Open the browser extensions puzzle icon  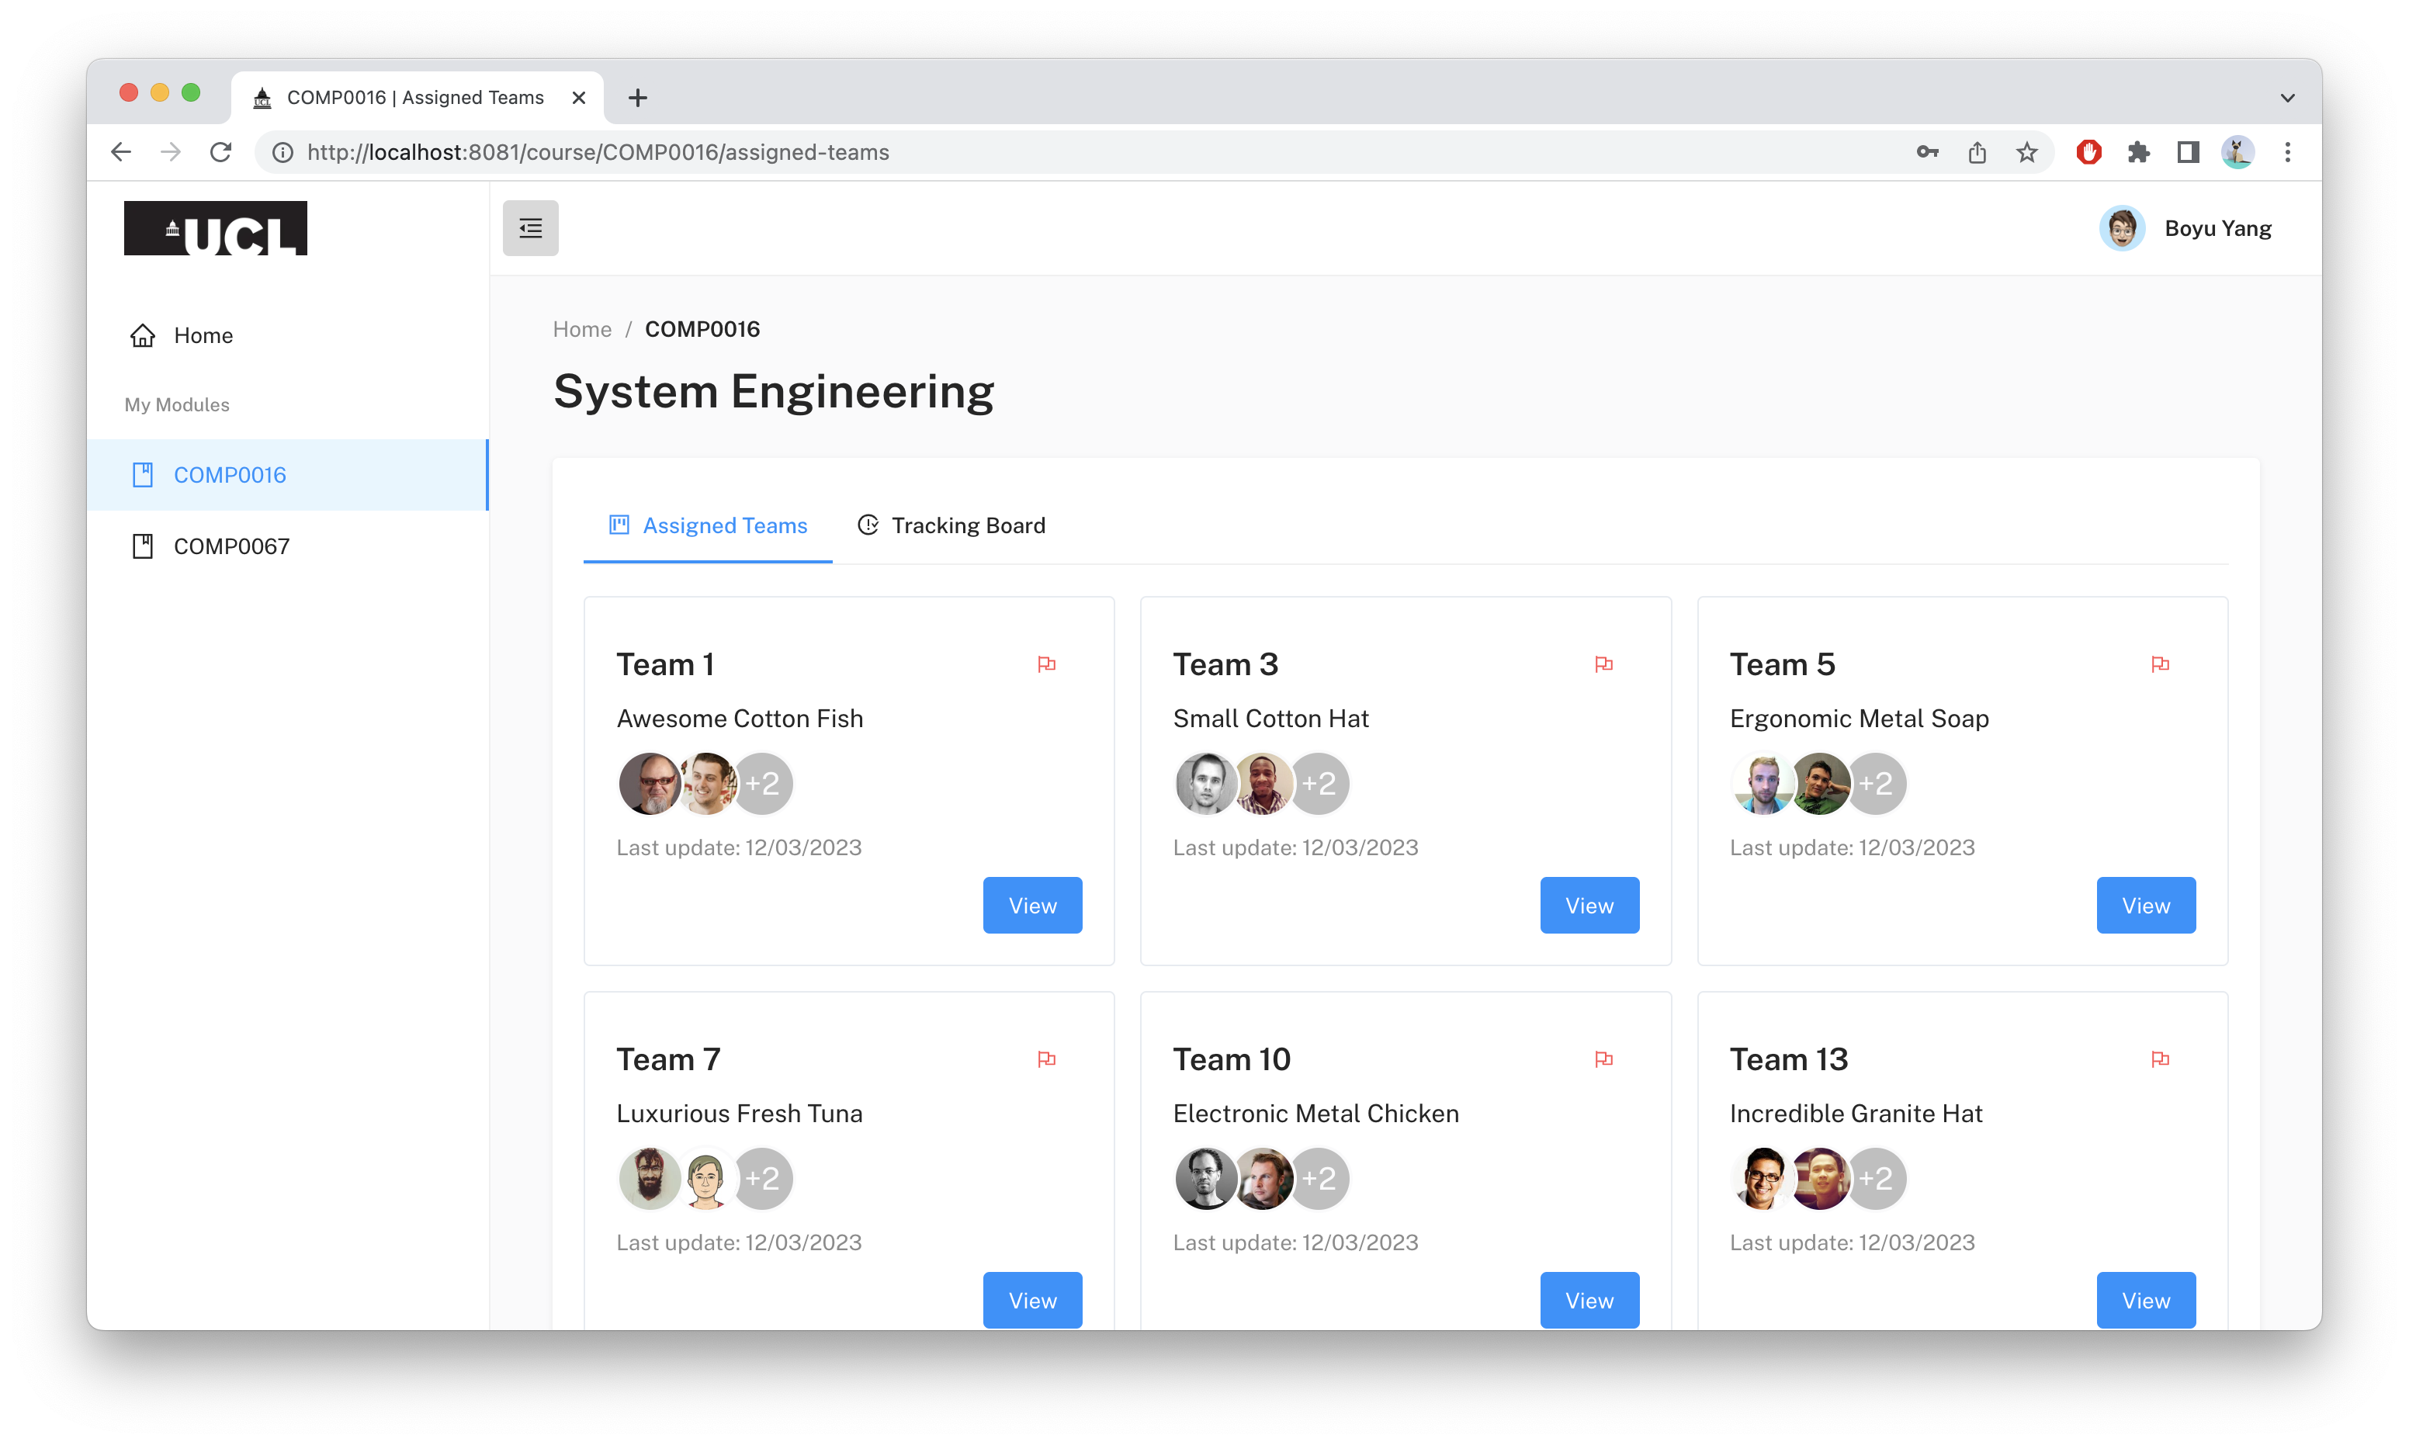coord(2138,152)
